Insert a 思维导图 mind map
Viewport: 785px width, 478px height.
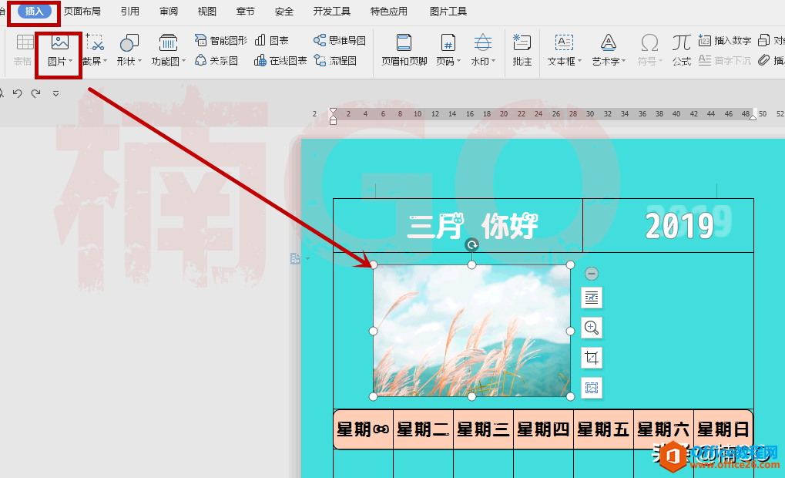[x=340, y=41]
